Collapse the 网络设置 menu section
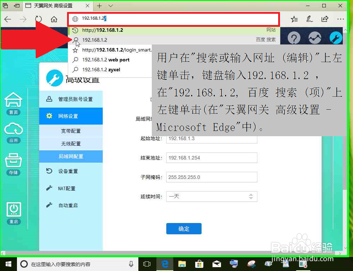Screen dimensions: 353x271 point(71,116)
